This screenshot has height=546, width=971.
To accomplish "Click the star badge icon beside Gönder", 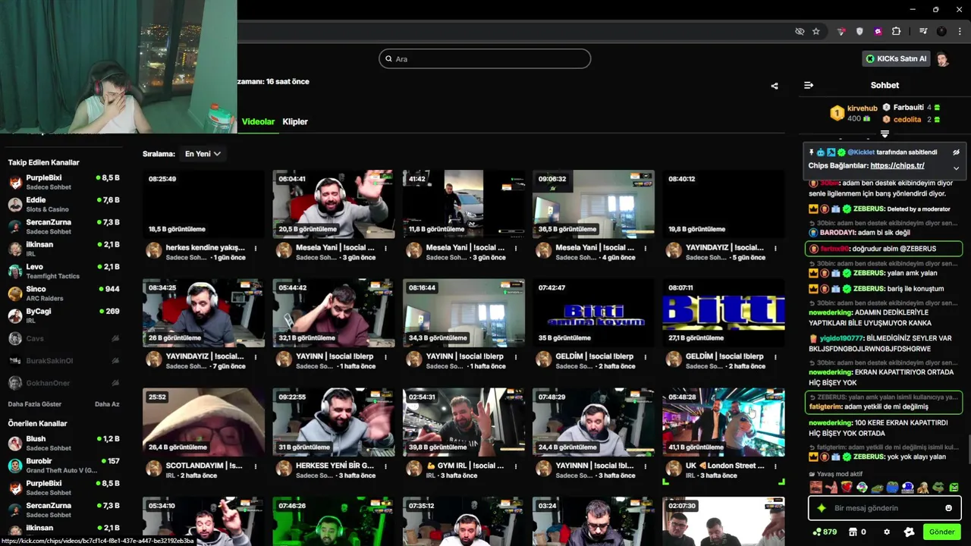I will pyautogui.click(x=909, y=532).
